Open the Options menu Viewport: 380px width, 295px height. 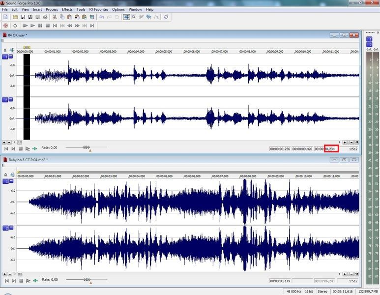tap(118, 9)
